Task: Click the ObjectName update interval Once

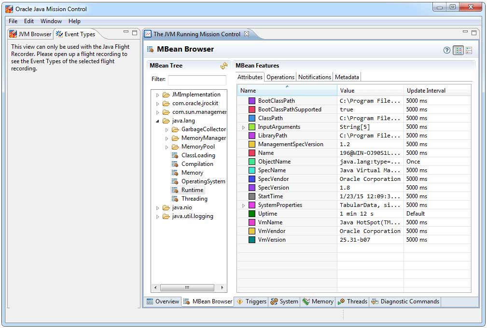Action: tap(413, 162)
